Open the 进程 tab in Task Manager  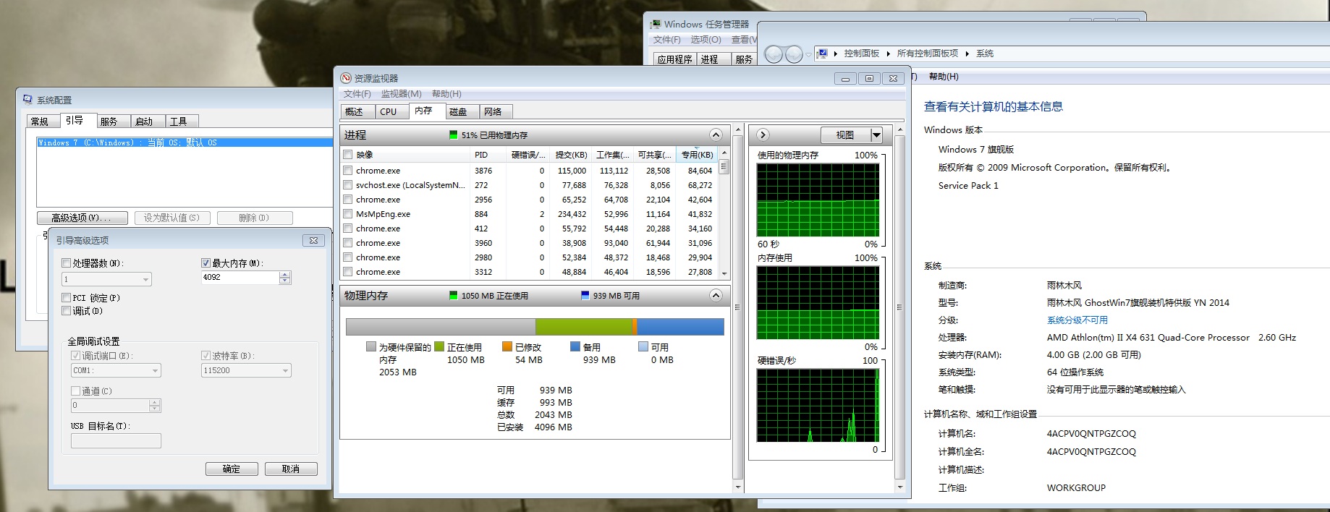(x=713, y=59)
